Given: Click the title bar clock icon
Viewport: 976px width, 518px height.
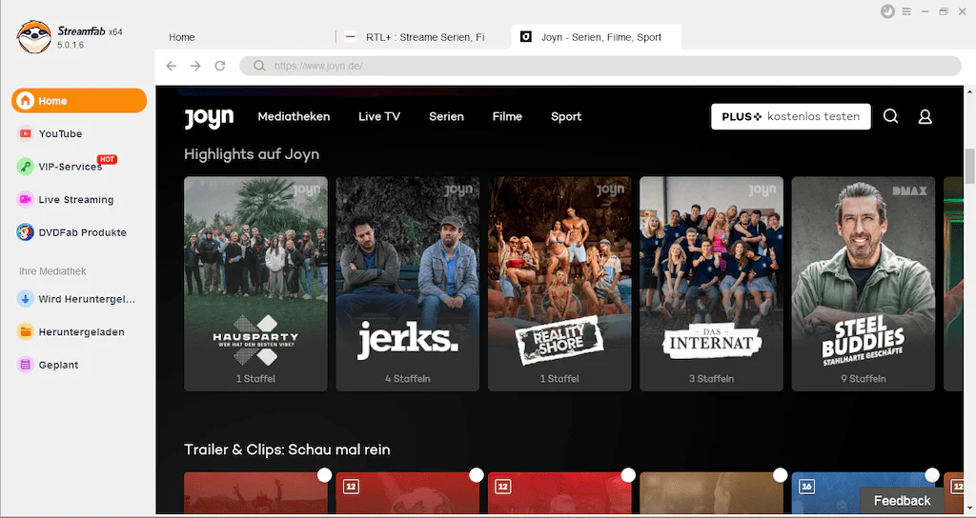Looking at the screenshot, I should click(x=887, y=11).
